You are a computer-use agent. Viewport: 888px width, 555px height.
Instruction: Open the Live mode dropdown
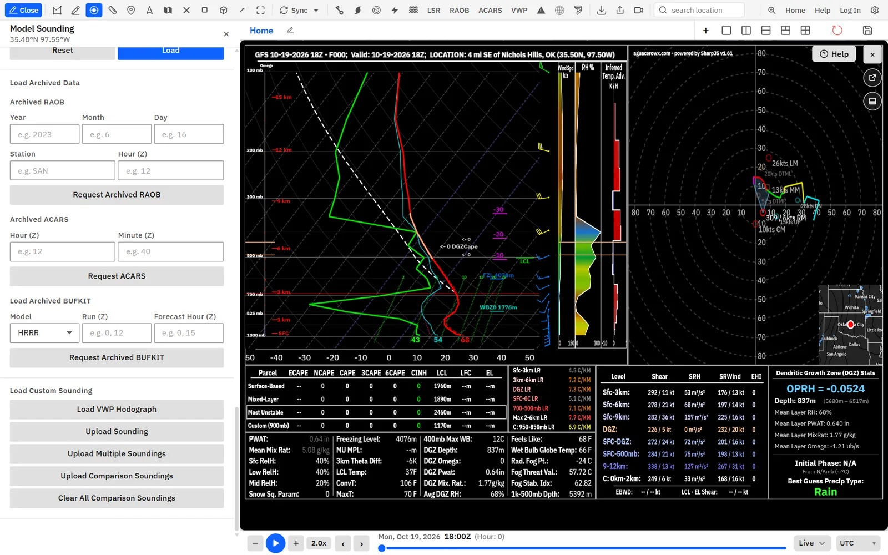click(x=811, y=543)
